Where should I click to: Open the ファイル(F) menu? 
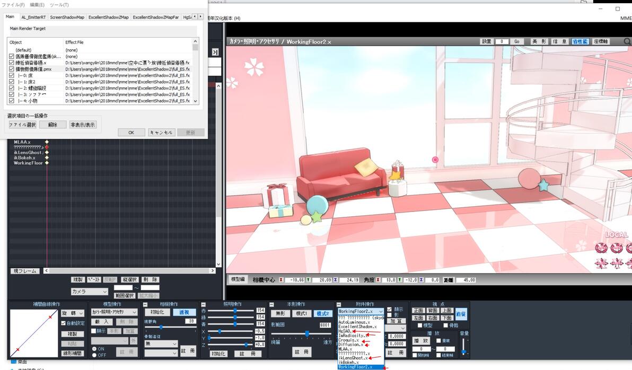click(x=13, y=5)
